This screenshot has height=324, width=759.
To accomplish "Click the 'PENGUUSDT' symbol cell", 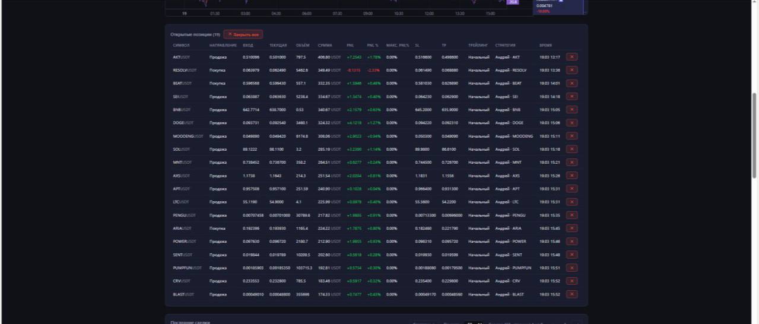I will (x=184, y=215).
